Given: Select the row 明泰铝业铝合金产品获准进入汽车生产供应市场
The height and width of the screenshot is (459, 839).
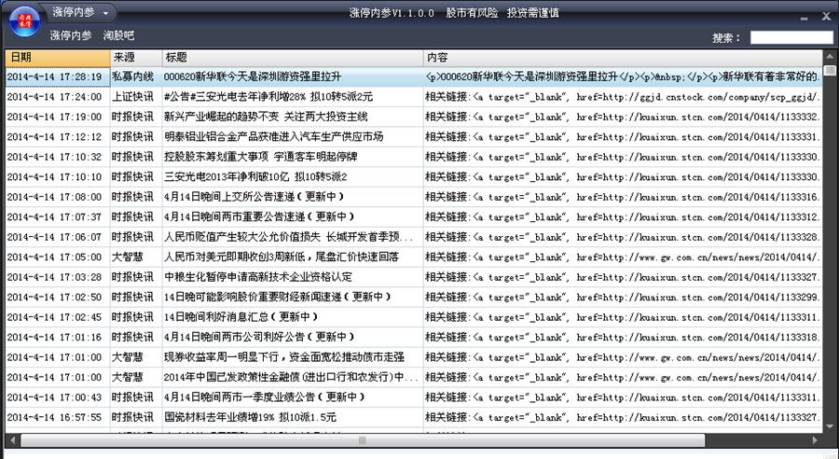Looking at the screenshot, I should click(x=414, y=136).
